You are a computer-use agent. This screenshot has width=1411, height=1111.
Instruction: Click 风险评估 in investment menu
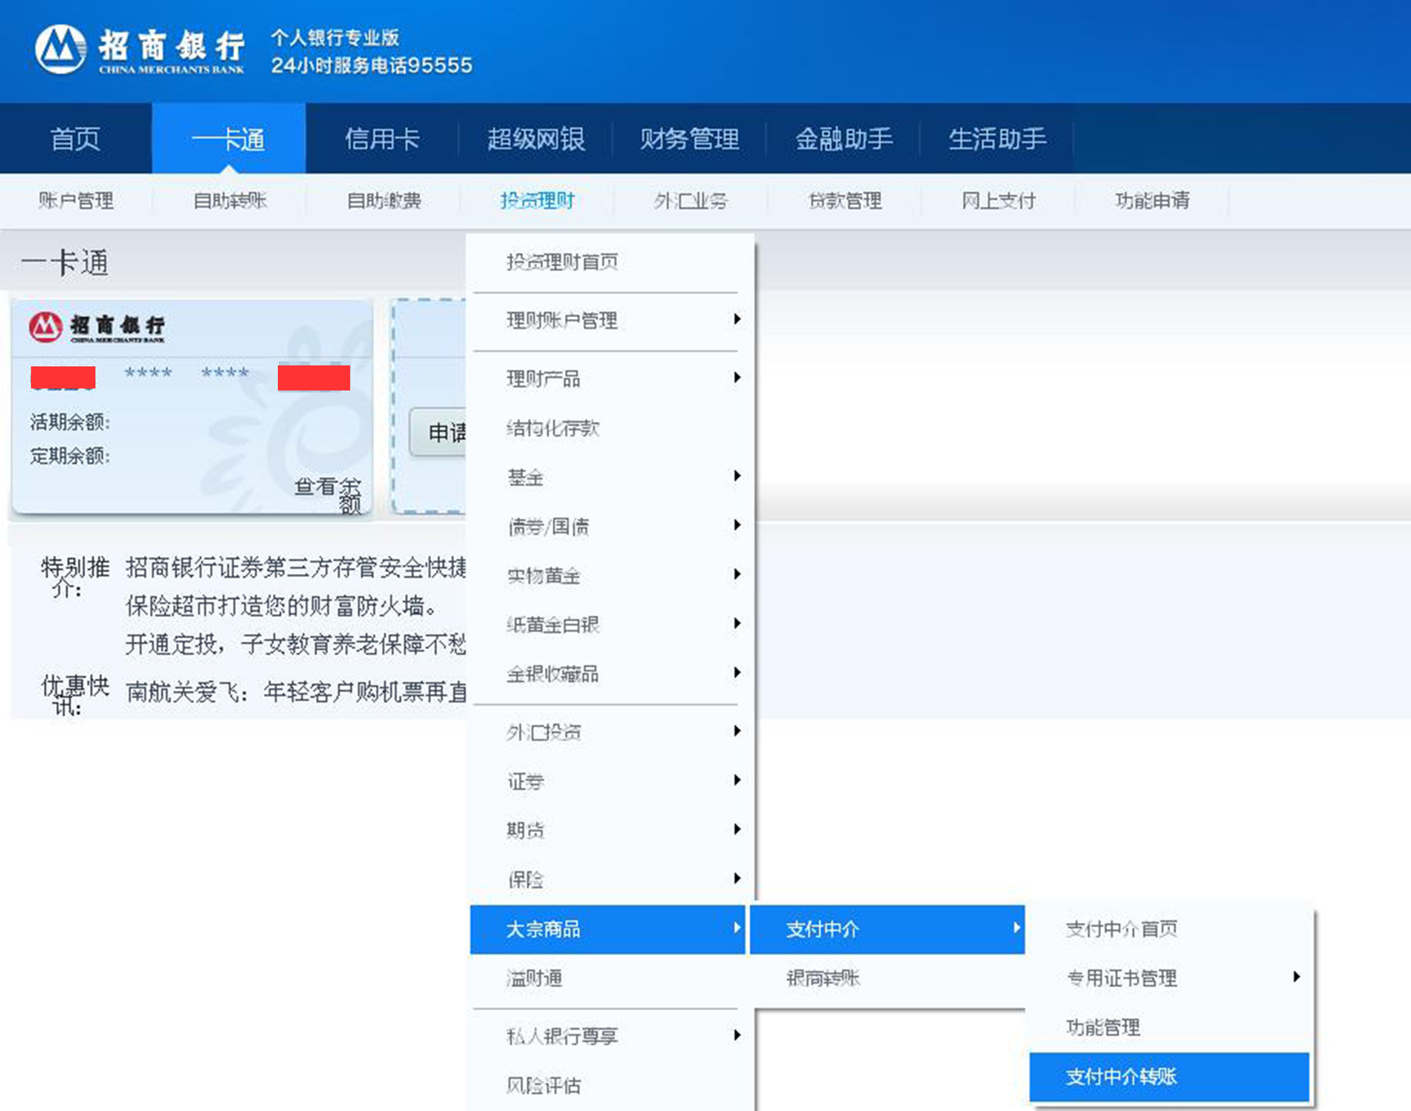(x=544, y=1085)
